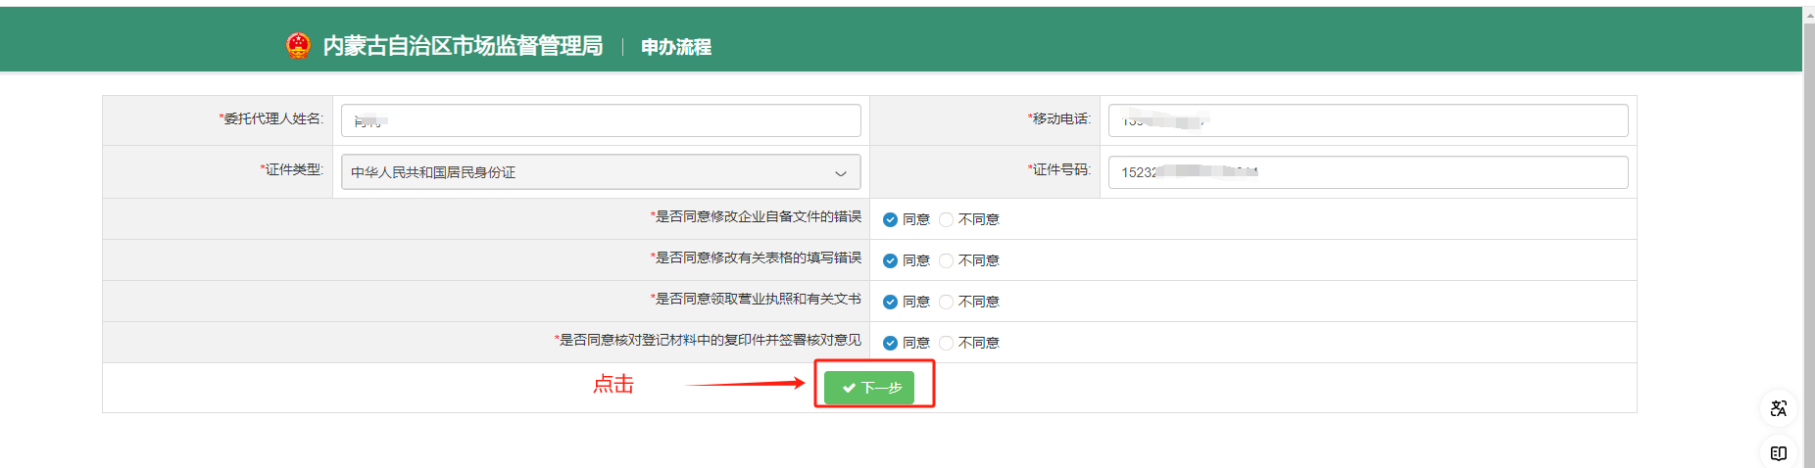This screenshot has width=1815, height=468.
Task: Click the 内蒙古自治区市场监督管理局 title
Action: [x=463, y=46]
